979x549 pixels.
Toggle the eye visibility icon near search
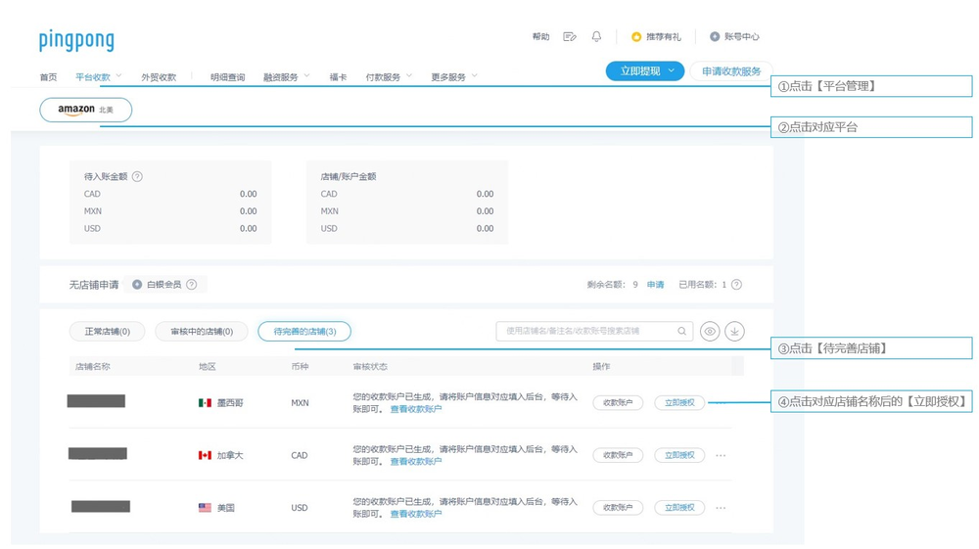[710, 332]
